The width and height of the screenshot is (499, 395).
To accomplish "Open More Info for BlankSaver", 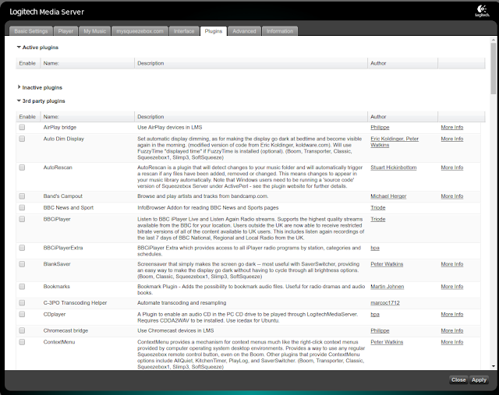I will [452, 264].
